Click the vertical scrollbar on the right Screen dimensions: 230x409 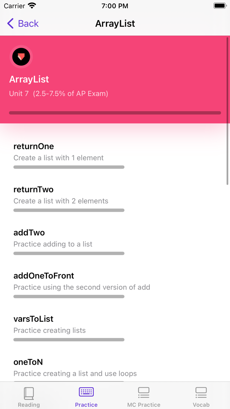click(x=227, y=111)
